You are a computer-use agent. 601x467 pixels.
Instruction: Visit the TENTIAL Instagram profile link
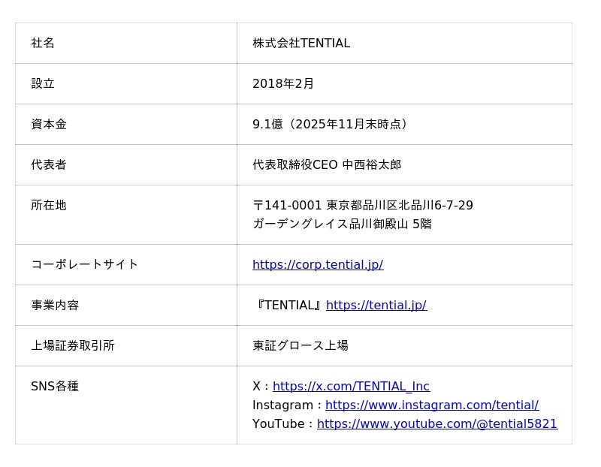[x=432, y=405]
